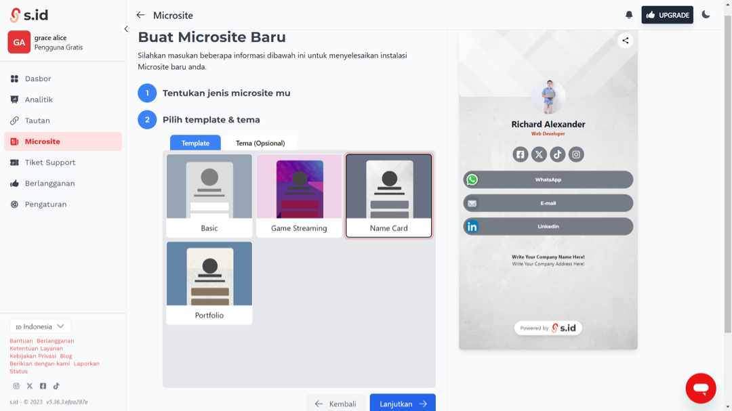This screenshot has height=411, width=732.
Task: Open the Indonesia language dropdown
Action: point(40,326)
